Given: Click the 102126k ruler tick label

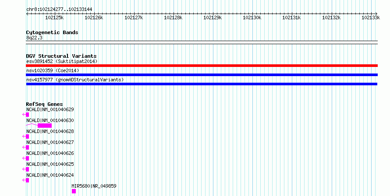Looking at the screenshot, I should click(94, 17).
